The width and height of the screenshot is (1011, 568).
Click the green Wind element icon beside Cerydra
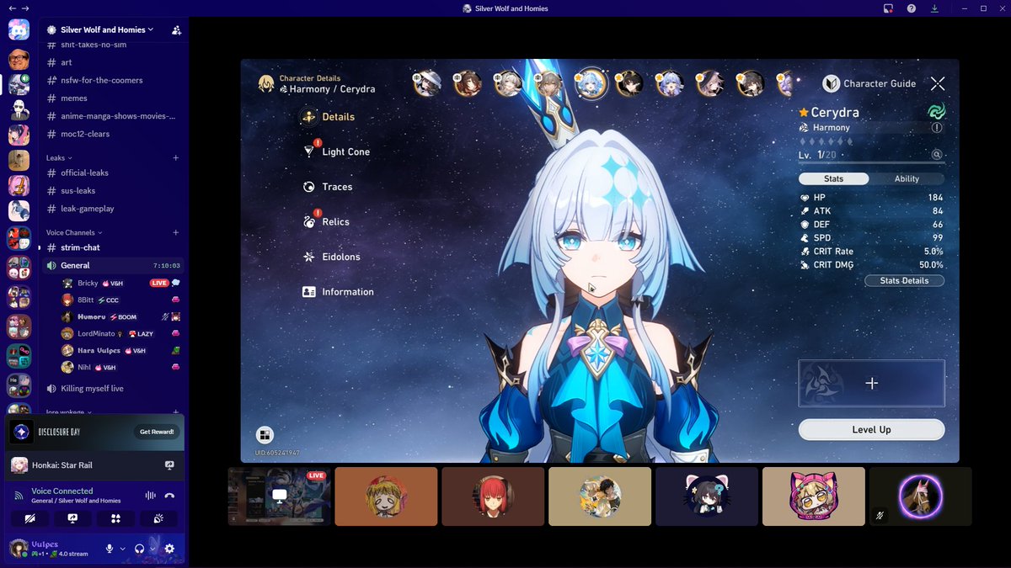[936, 112]
